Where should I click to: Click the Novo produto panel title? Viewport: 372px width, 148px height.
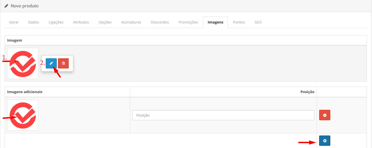(x=25, y=6)
